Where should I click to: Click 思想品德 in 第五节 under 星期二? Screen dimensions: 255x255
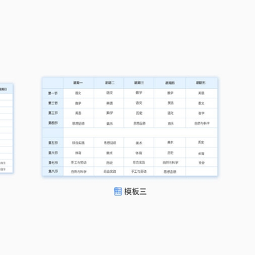pos(110,143)
